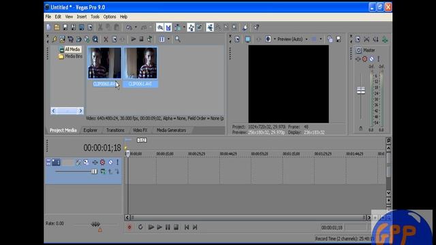Click the media tree horizontal scrollbar

(x=67, y=111)
